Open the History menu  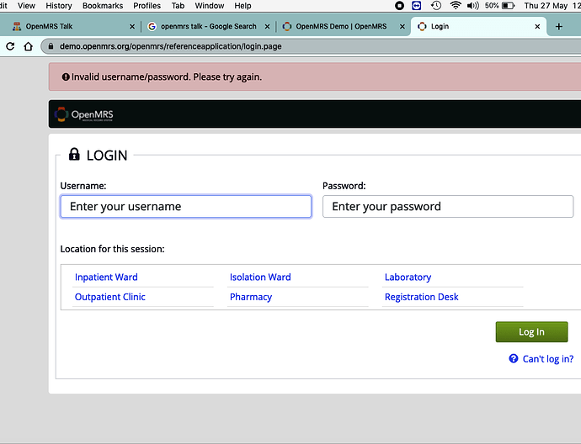[59, 6]
